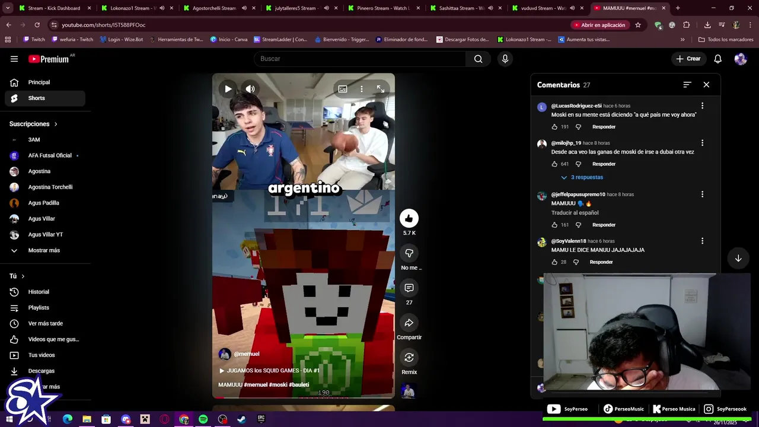This screenshot has height=427, width=759.
Task: Expand the Tú section chevron
Action: click(23, 276)
